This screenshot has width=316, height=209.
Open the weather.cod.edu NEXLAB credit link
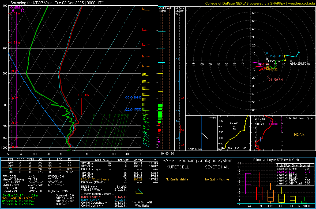[260, 3]
